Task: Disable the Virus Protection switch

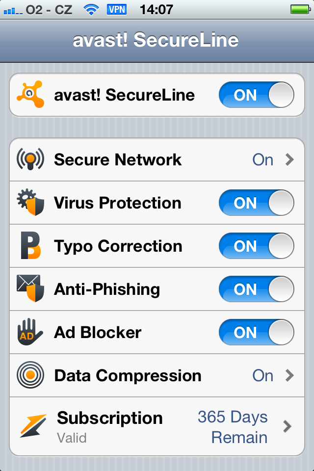Action: coord(256,203)
